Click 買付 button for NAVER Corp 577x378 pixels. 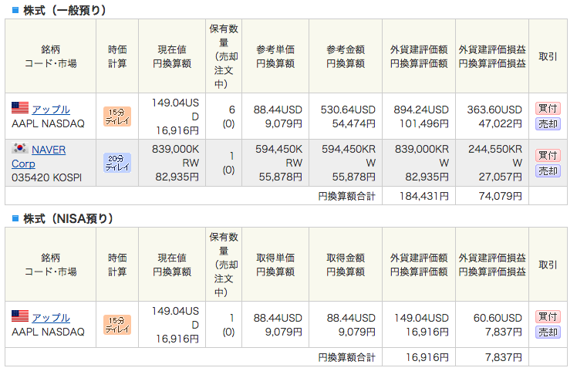coord(548,155)
